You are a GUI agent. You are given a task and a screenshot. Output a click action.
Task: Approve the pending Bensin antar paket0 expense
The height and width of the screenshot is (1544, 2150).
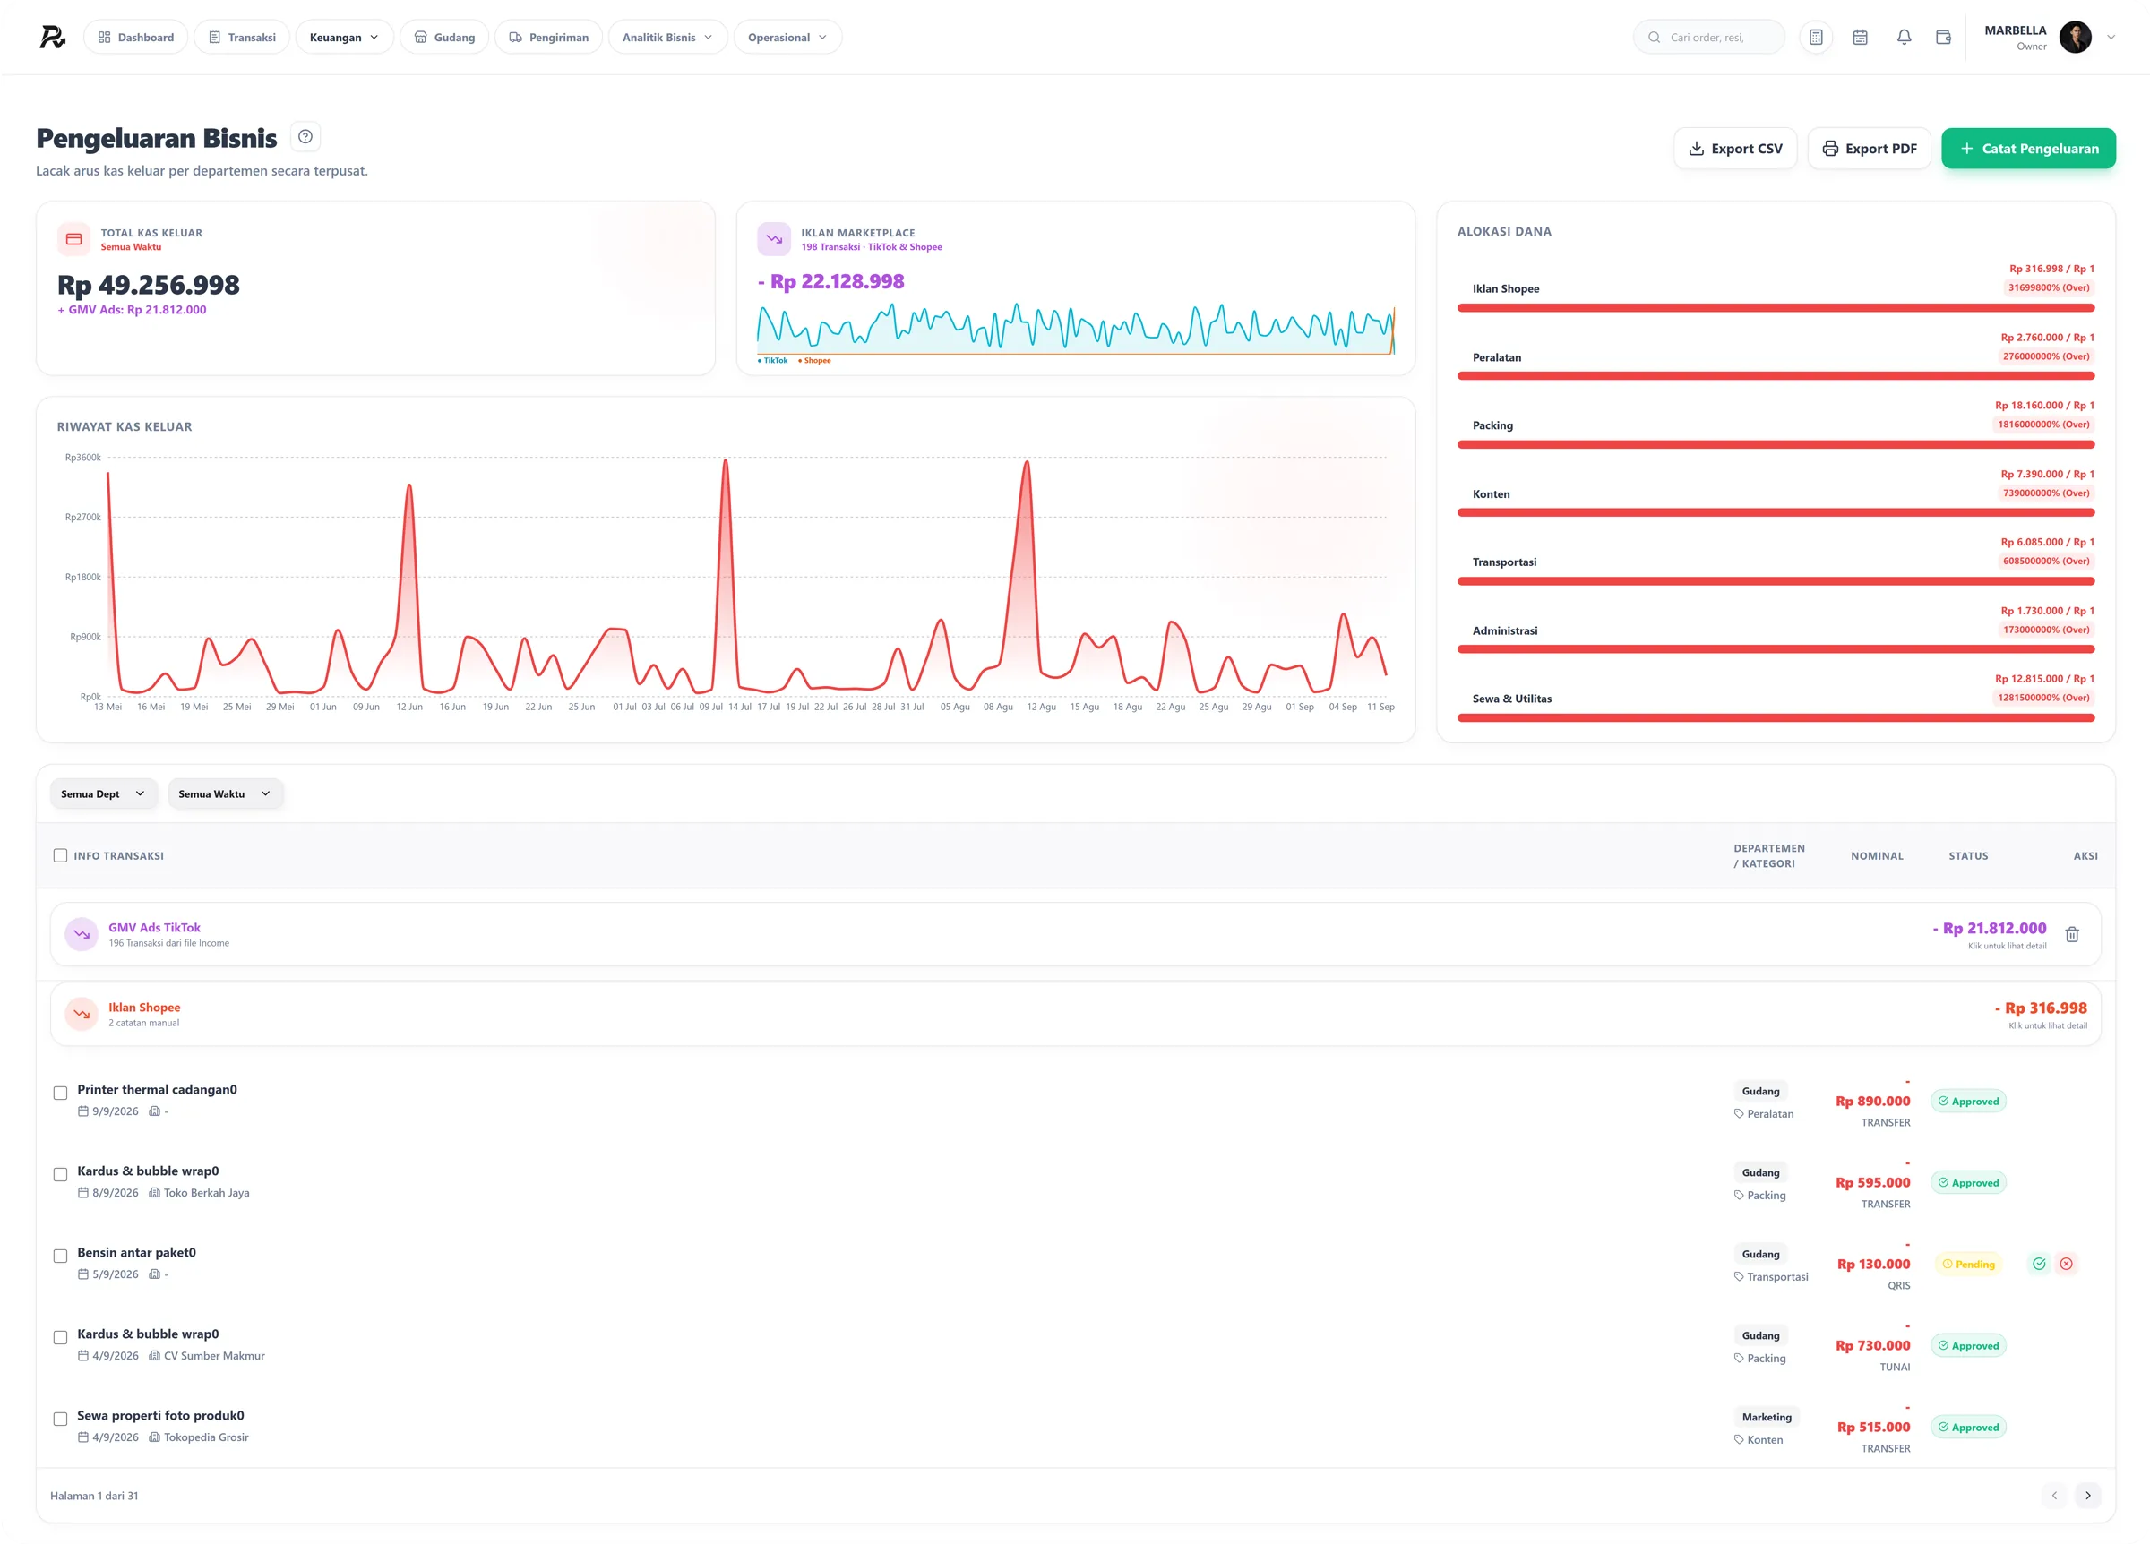pyautogui.click(x=2039, y=1264)
